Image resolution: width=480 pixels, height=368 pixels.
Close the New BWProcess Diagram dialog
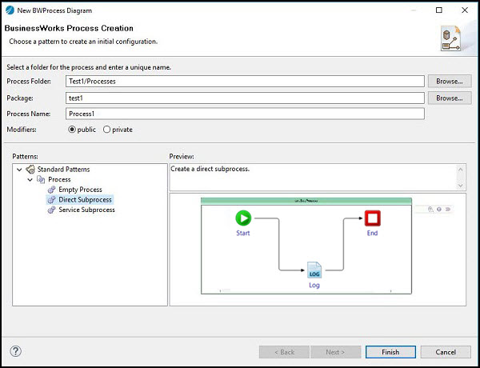(x=465, y=10)
